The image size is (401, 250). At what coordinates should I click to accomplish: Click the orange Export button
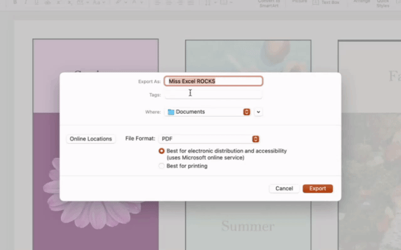pyautogui.click(x=318, y=189)
